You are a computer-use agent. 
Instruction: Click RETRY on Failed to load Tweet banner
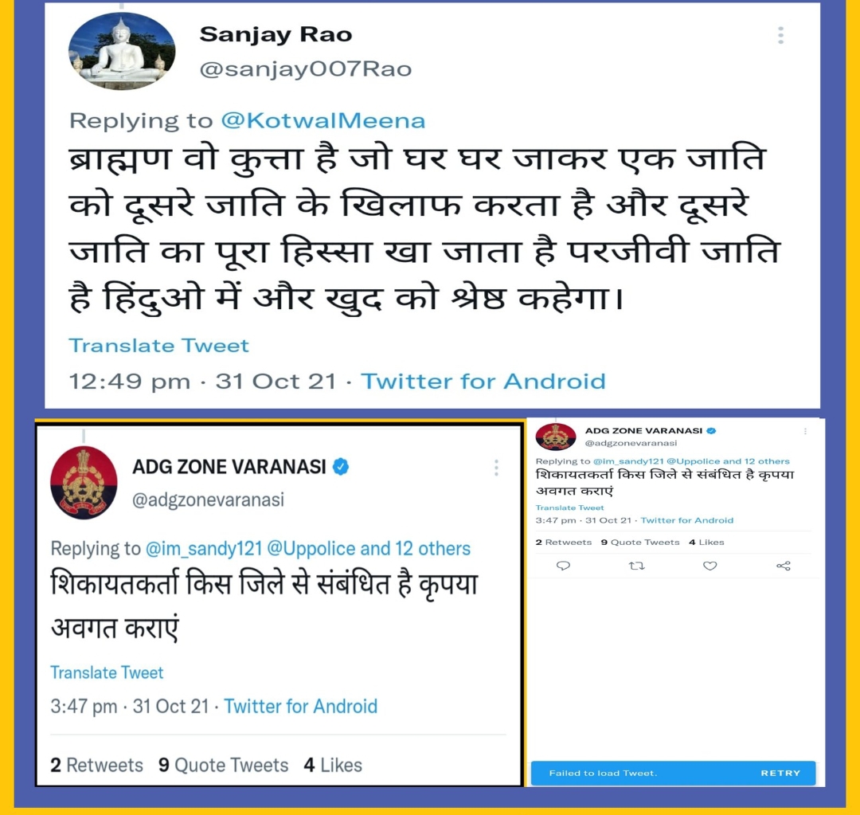[780, 773]
